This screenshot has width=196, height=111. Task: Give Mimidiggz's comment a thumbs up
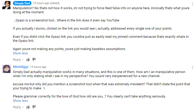[x=28, y=107]
